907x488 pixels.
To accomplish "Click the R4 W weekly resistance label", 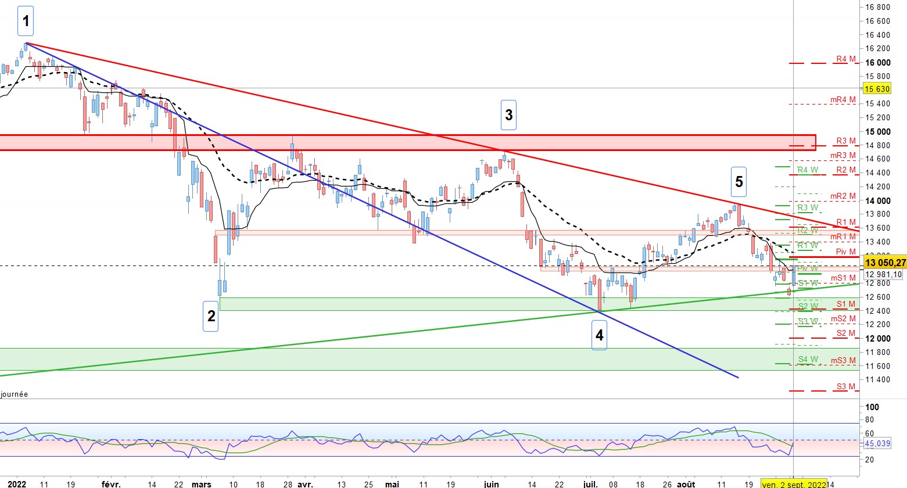I will 808,170.
